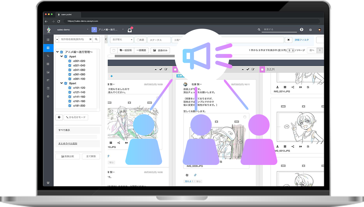
Task: Toggle the Apart checkbox
Action: click(66, 56)
